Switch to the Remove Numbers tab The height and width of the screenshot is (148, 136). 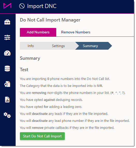tap(76, 32)
